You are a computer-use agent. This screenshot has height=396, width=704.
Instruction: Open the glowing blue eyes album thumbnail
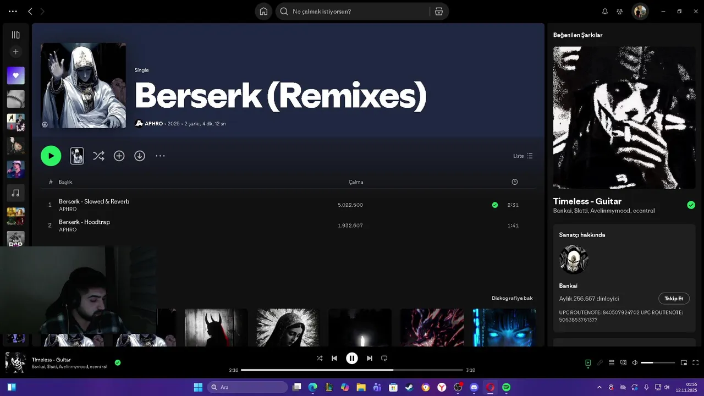coord(504,327)
